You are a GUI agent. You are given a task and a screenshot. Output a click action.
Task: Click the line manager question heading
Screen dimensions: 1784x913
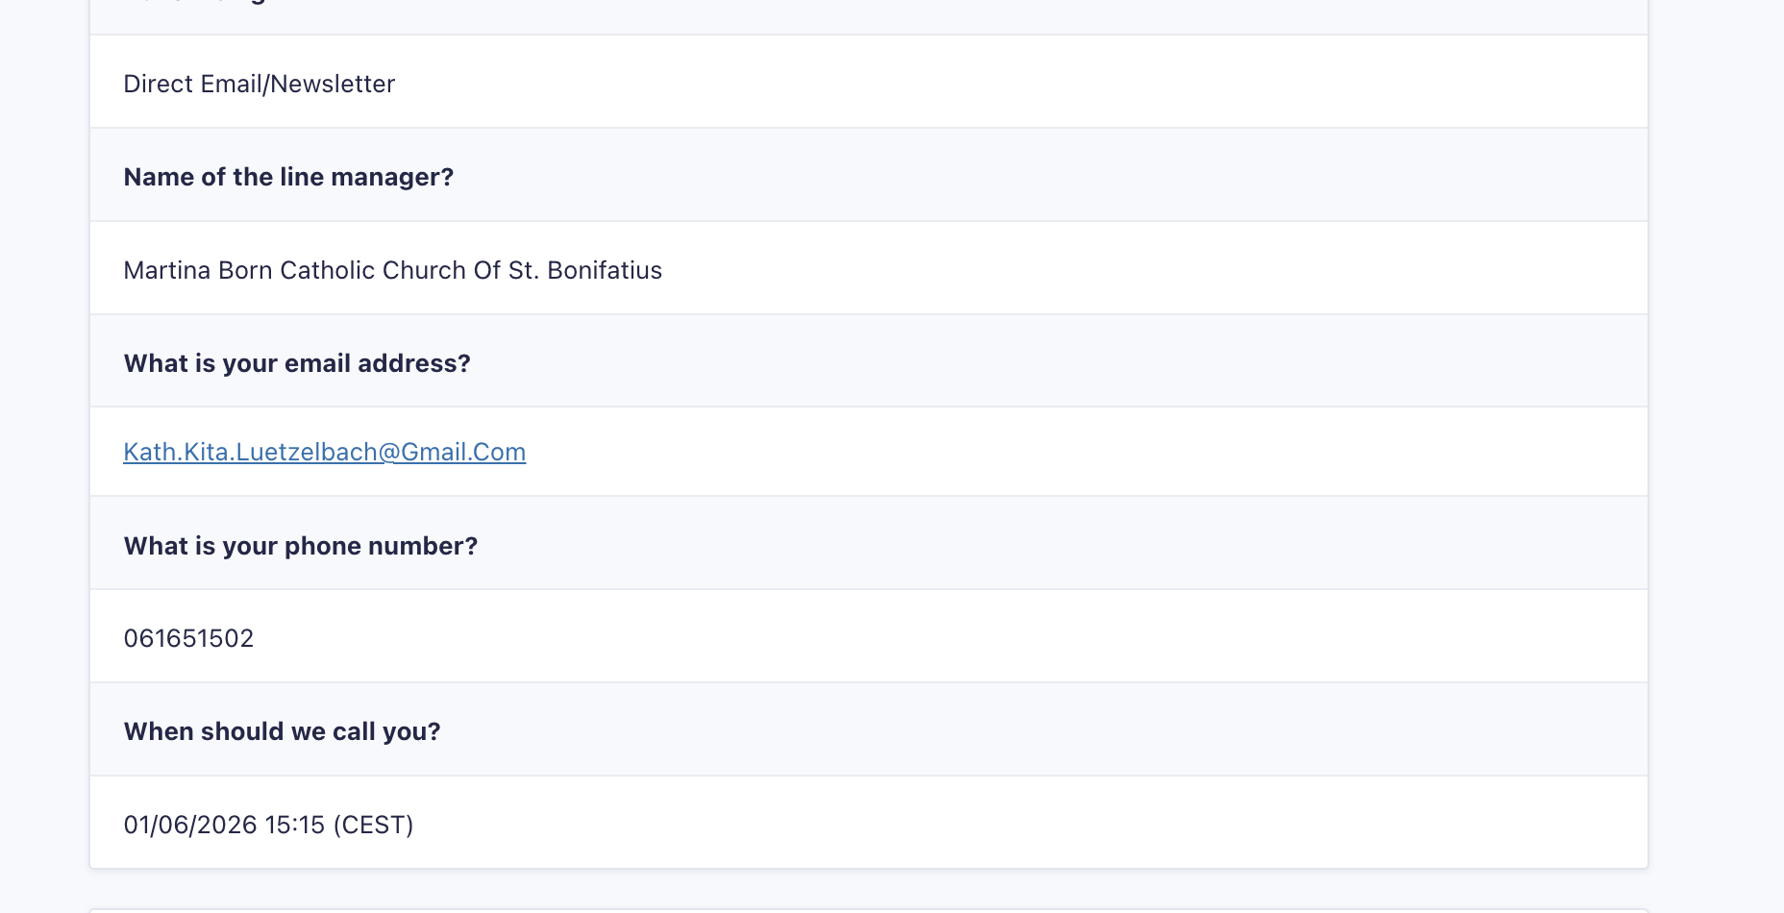point(288,177)
